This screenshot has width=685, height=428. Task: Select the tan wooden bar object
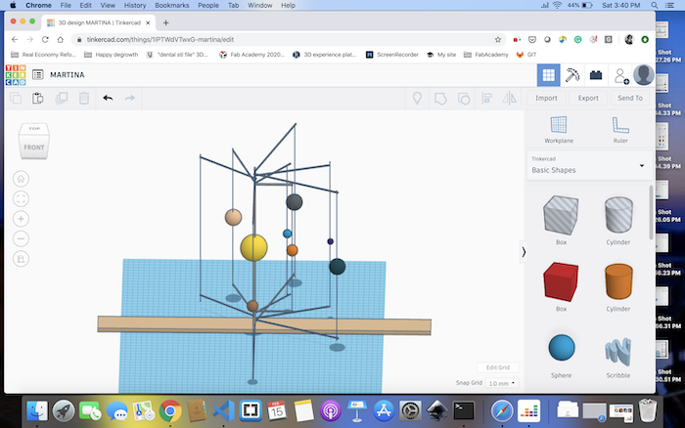coord(264,326)
